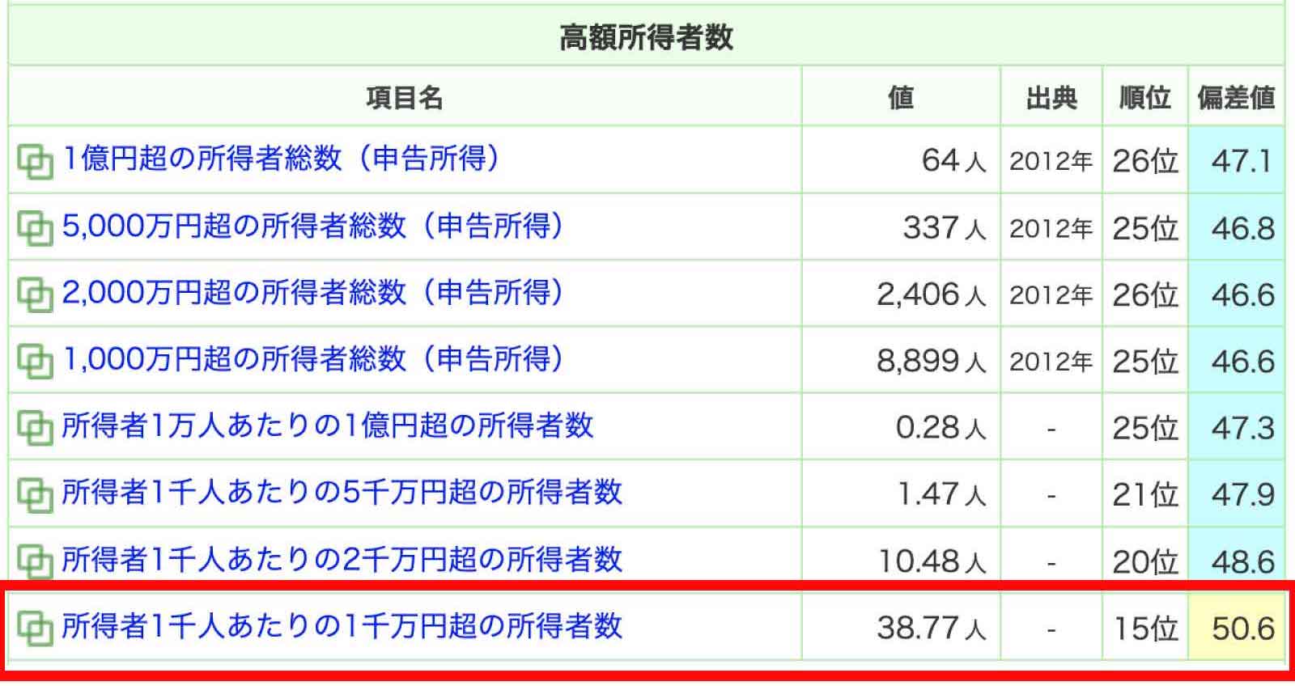1295x686 pixels.
Task: Click 2012年 in the 1,000万円超 row
Action: 1051,362
